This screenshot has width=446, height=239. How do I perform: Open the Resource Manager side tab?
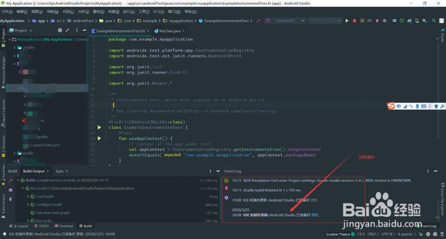(4, 72)
